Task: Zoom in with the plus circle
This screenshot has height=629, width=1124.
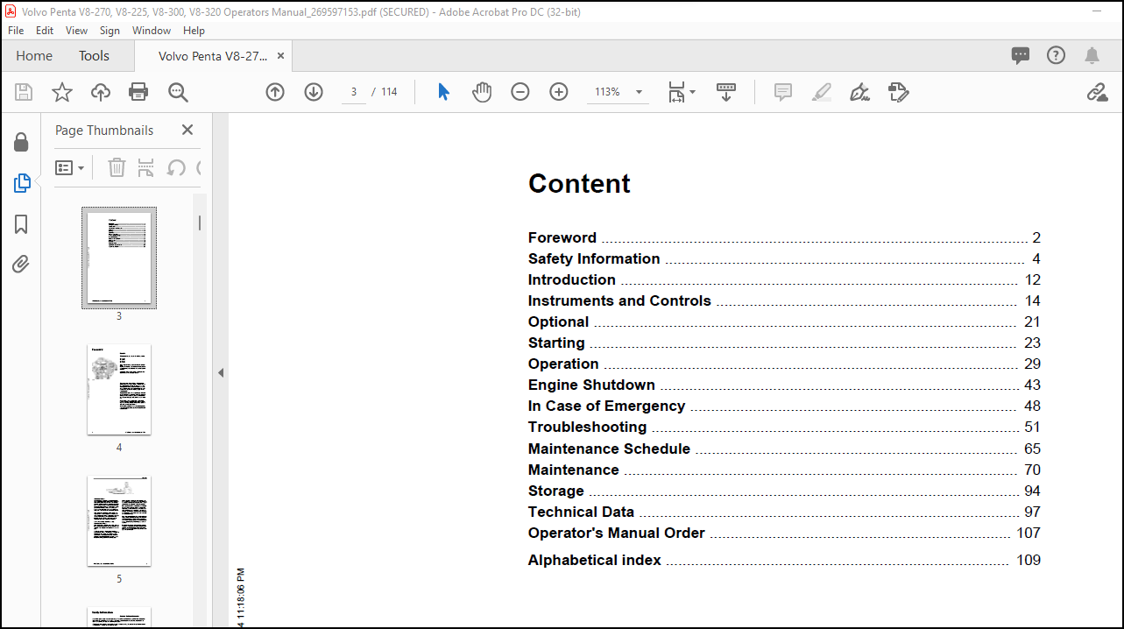Action: pos(559,92)
